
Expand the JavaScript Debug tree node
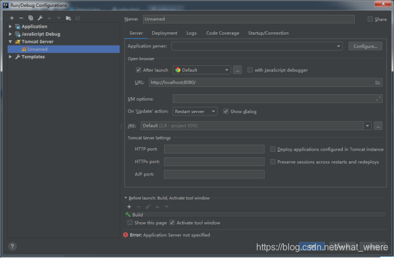[x=10, y=34]
